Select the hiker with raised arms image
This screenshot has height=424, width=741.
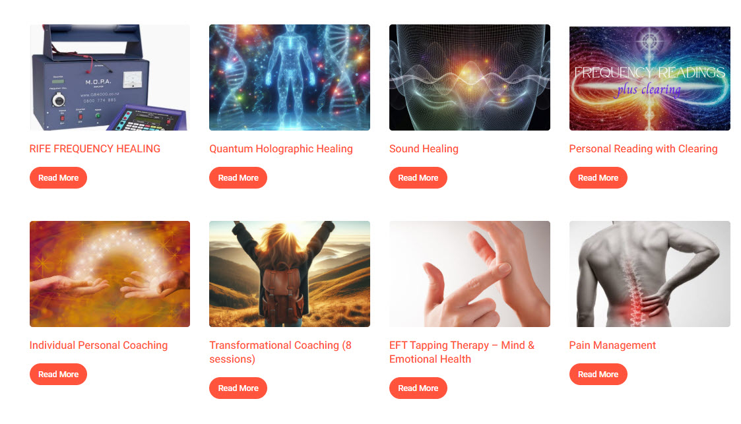pyautogui.click(x=290, y=274)
